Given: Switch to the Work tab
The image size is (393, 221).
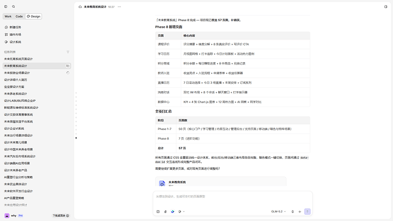Looking at the screenshot, I should point(8,17).
